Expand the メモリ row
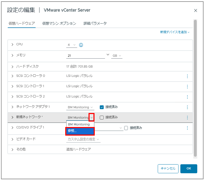 click(x=12, y=56)
